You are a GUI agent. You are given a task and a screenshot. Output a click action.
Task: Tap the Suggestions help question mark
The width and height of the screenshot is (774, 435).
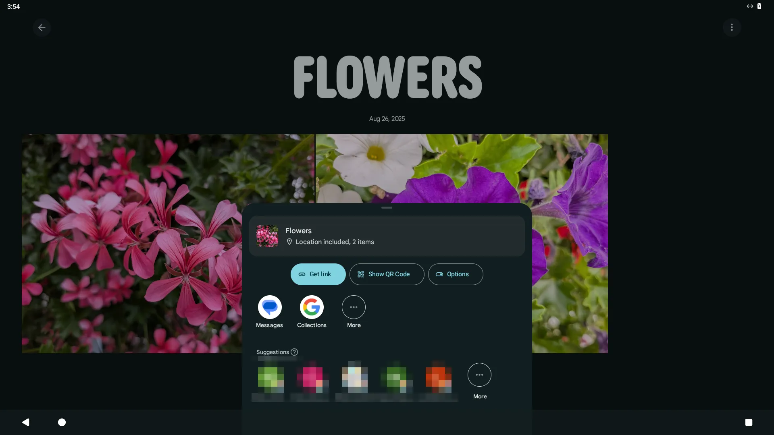(294, 352)
